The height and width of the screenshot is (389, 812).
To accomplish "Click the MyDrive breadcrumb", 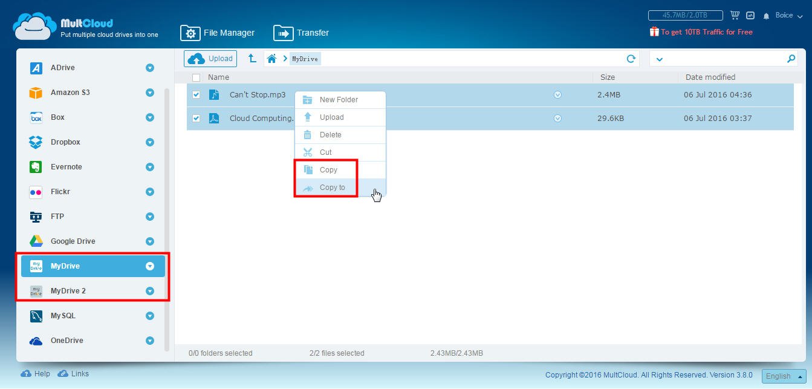I will (305, 59).
